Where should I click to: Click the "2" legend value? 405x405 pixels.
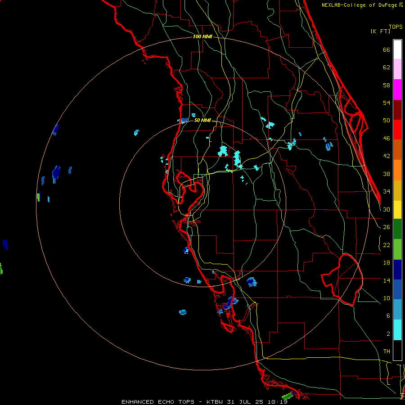tap(388, 334)
